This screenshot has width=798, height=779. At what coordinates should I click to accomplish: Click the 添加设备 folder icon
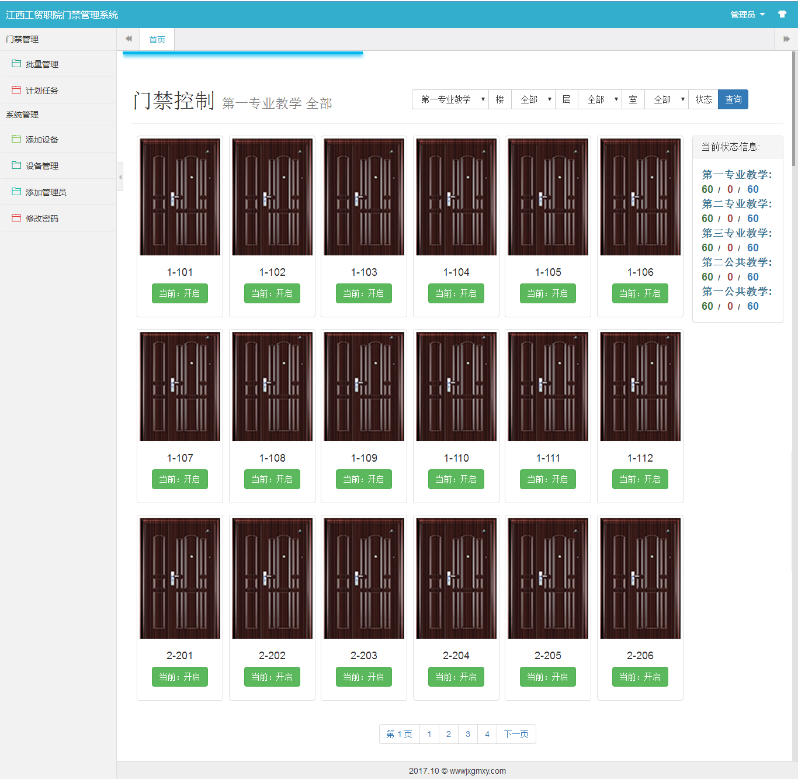(16, 139)
